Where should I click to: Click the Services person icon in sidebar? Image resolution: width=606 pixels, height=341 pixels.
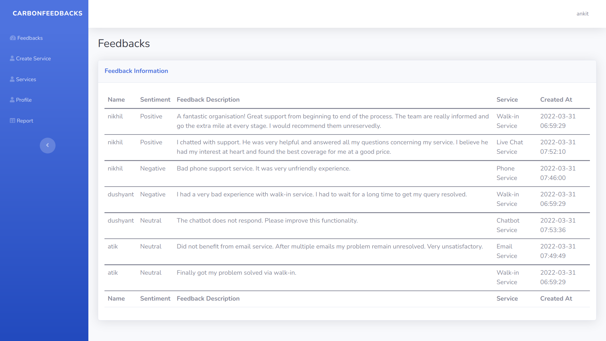coord(12,79)
